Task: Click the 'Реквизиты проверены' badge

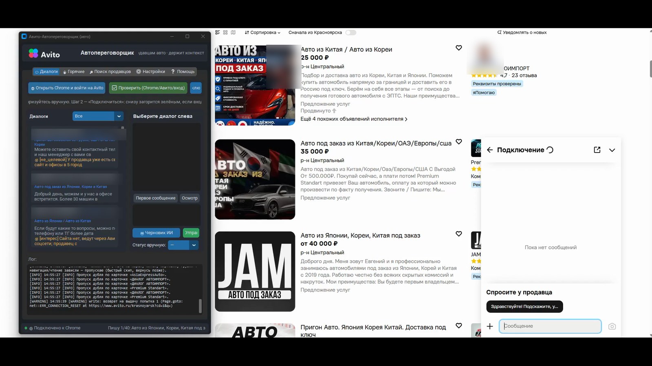Action: click(497, 84)
